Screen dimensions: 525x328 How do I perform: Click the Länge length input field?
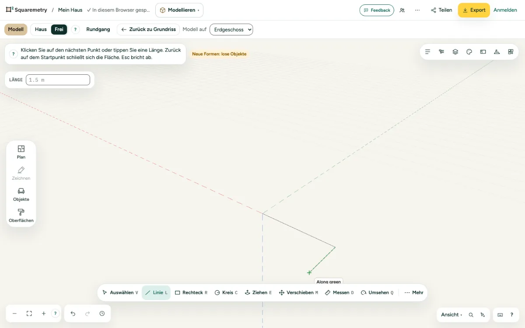pyautogui.click(x=58, y=80)
